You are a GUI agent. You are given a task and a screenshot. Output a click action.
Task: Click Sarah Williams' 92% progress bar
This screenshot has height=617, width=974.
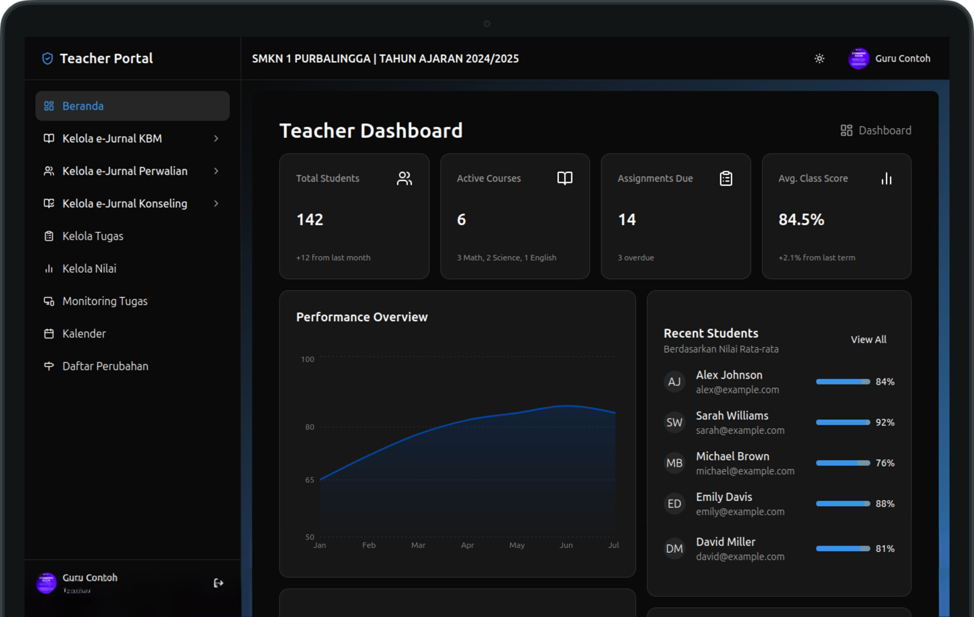click(842, 422)
